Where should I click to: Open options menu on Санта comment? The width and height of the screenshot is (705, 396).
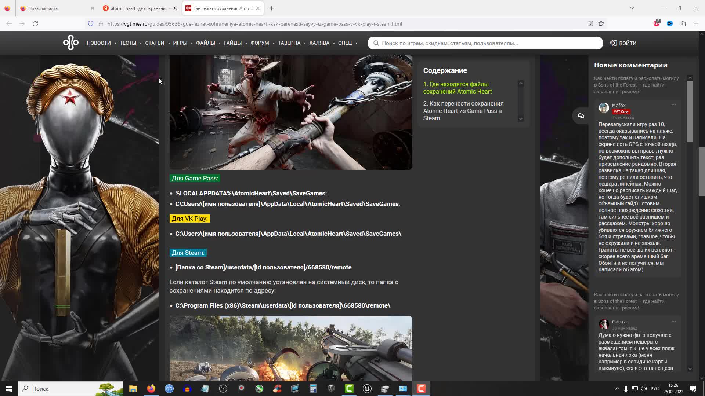(x=673, y=321)
